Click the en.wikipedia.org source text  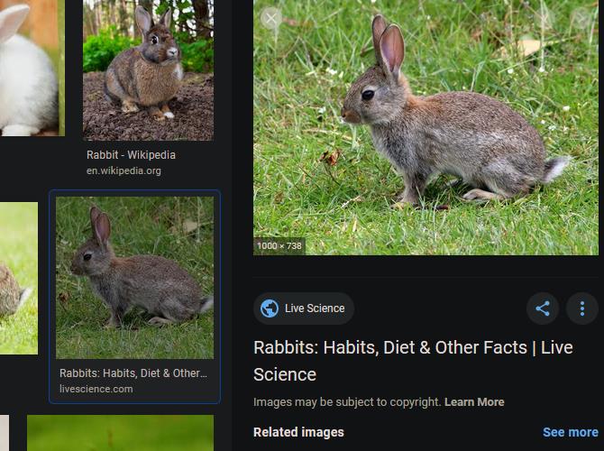click(124, 170)
